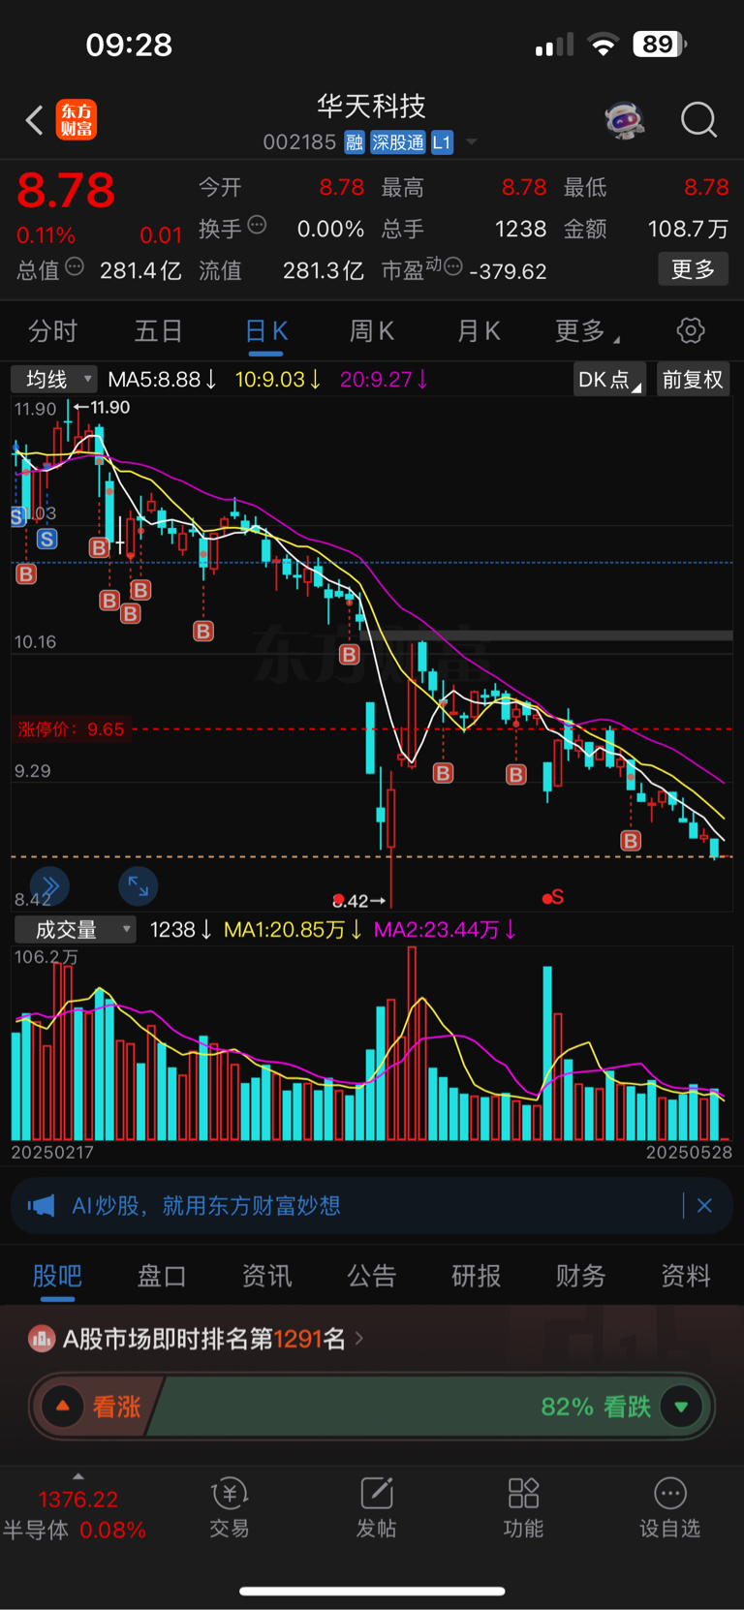Open the 均线 indicator dropdown

[x=54, y=379]
